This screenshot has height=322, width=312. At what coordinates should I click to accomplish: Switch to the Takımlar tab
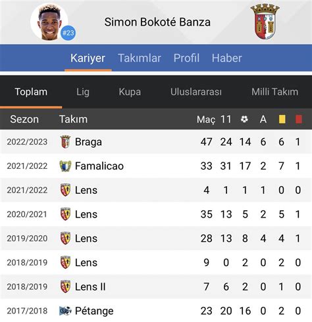pyautogui.click(x=140, y=58)
